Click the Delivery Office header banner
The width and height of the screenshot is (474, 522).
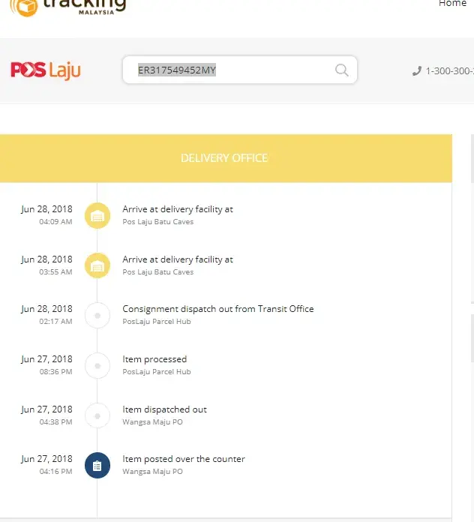pos(224,158)
